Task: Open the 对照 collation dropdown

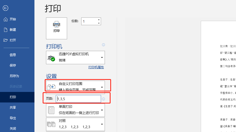Action: [75, 124]
